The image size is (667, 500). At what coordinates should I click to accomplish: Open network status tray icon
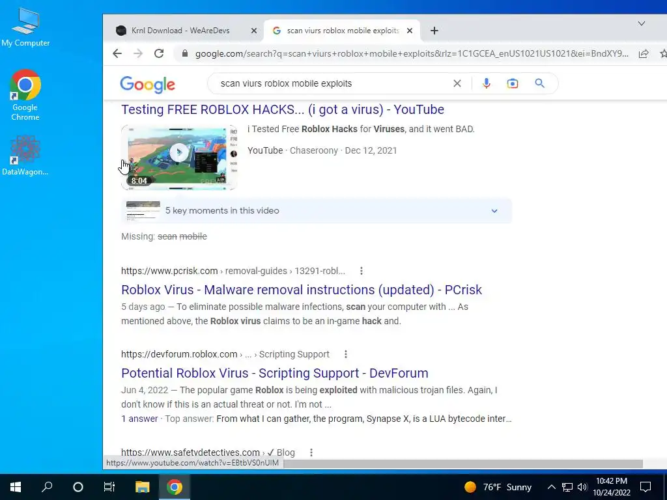(567, 487)
